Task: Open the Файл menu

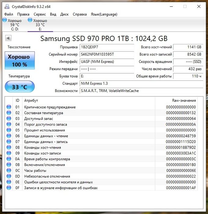Action: click(9, 14)
